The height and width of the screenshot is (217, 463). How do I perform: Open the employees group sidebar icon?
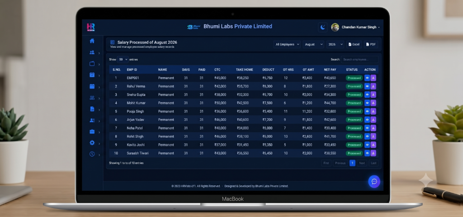pyautogui.click(x=92, y=52)
